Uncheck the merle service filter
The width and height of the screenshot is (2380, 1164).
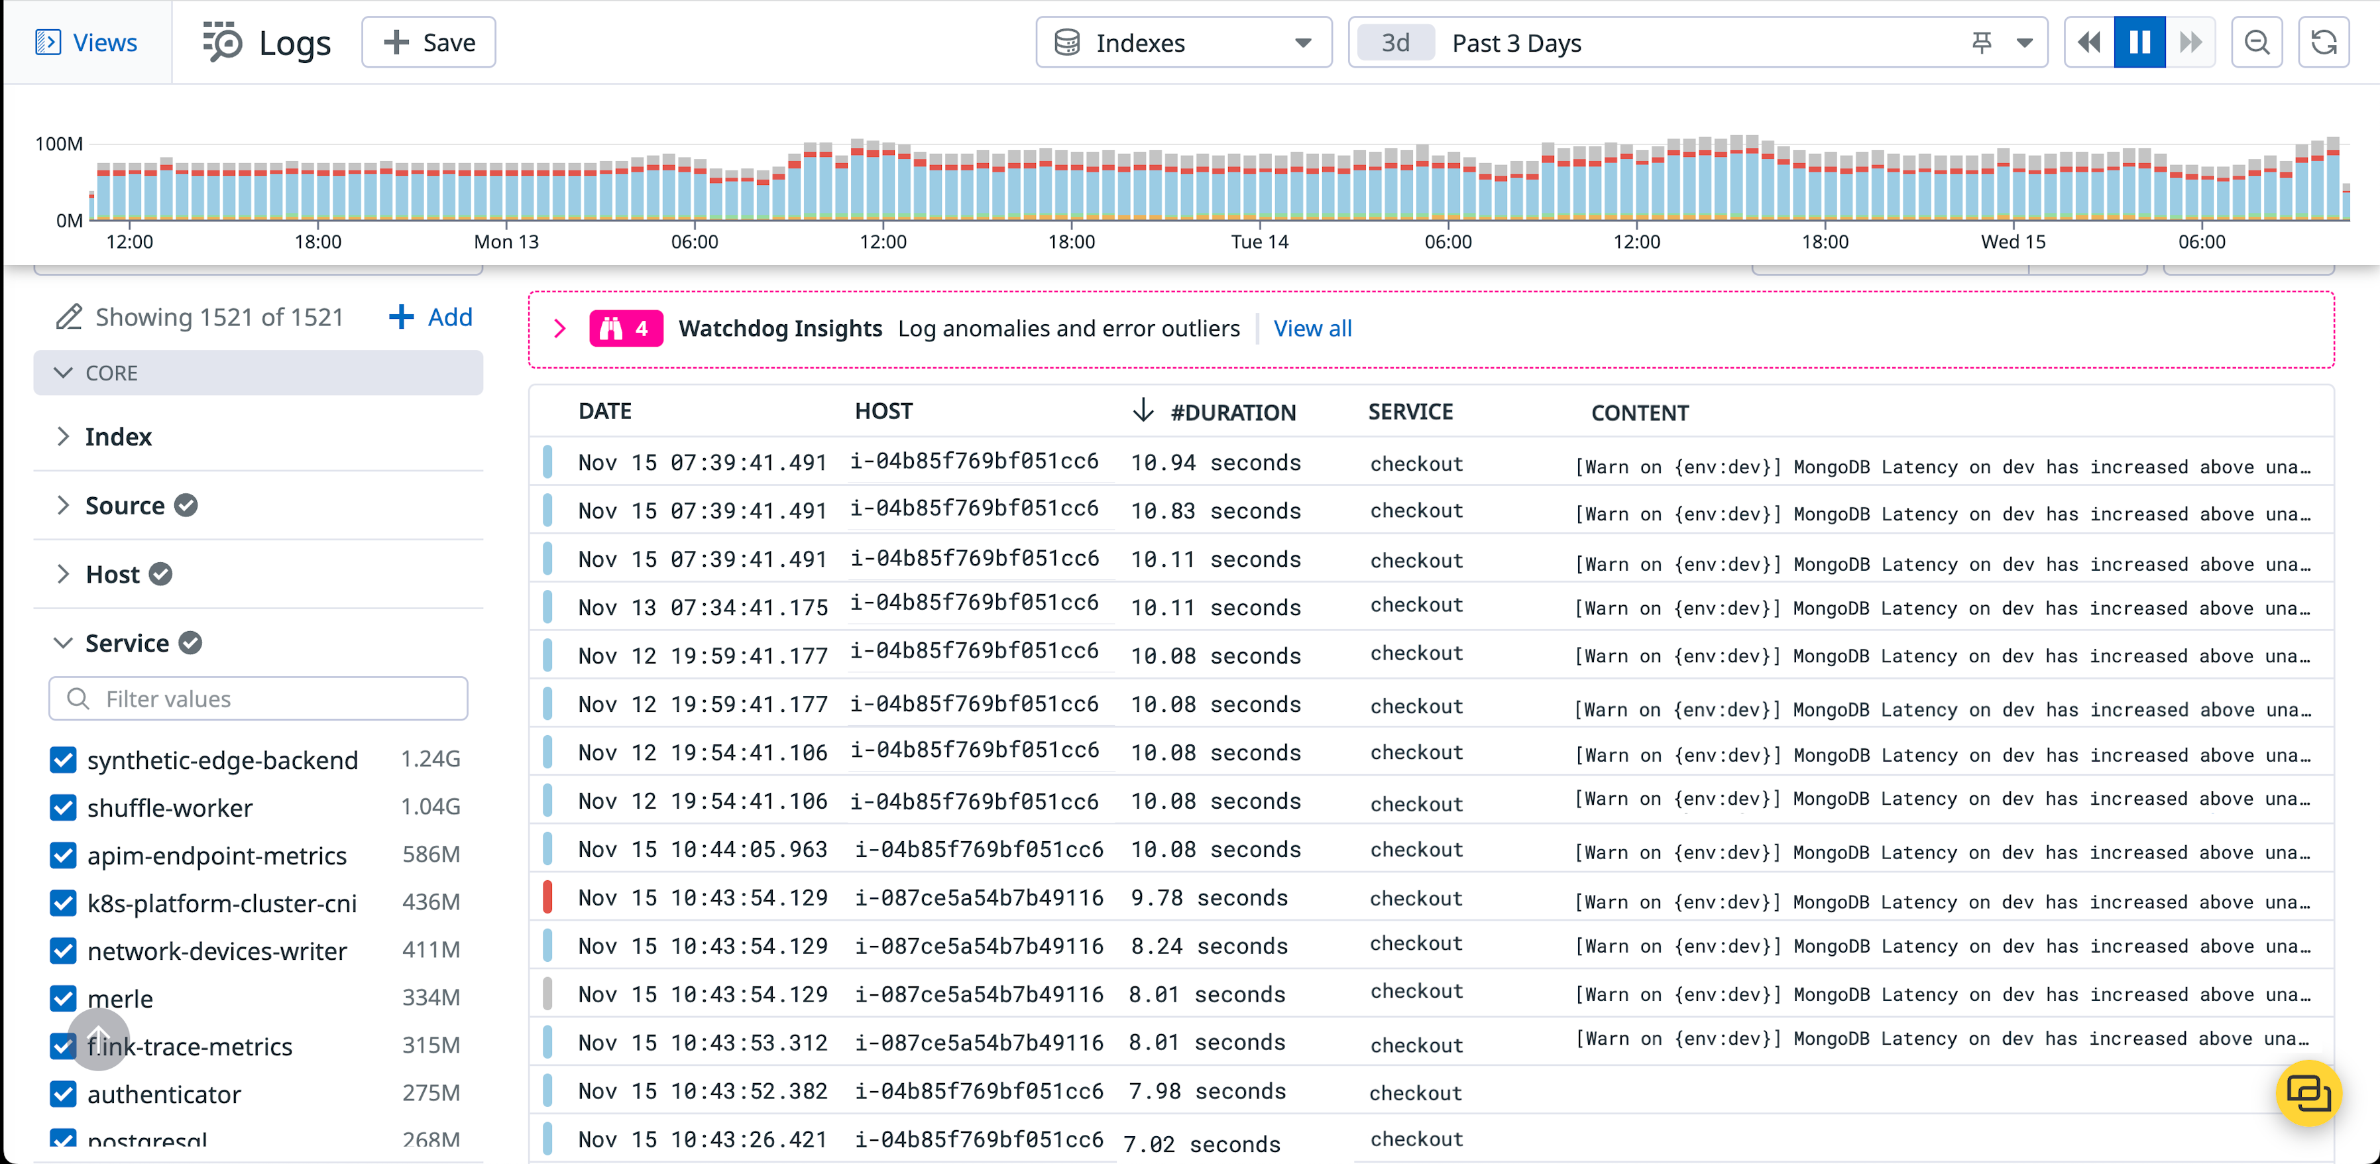coord(62,999)
